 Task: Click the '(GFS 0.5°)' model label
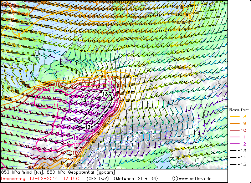coord(98,179)
